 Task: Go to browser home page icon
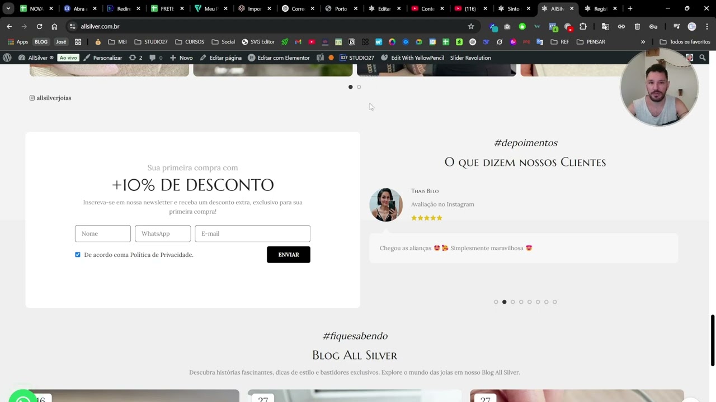point(54,26)
